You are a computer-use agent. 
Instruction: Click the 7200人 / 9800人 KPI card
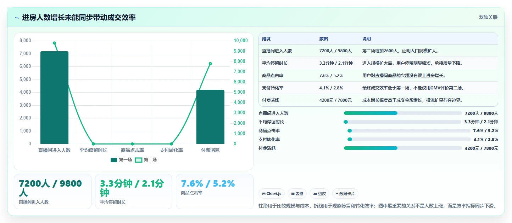(x=52, y=192)
